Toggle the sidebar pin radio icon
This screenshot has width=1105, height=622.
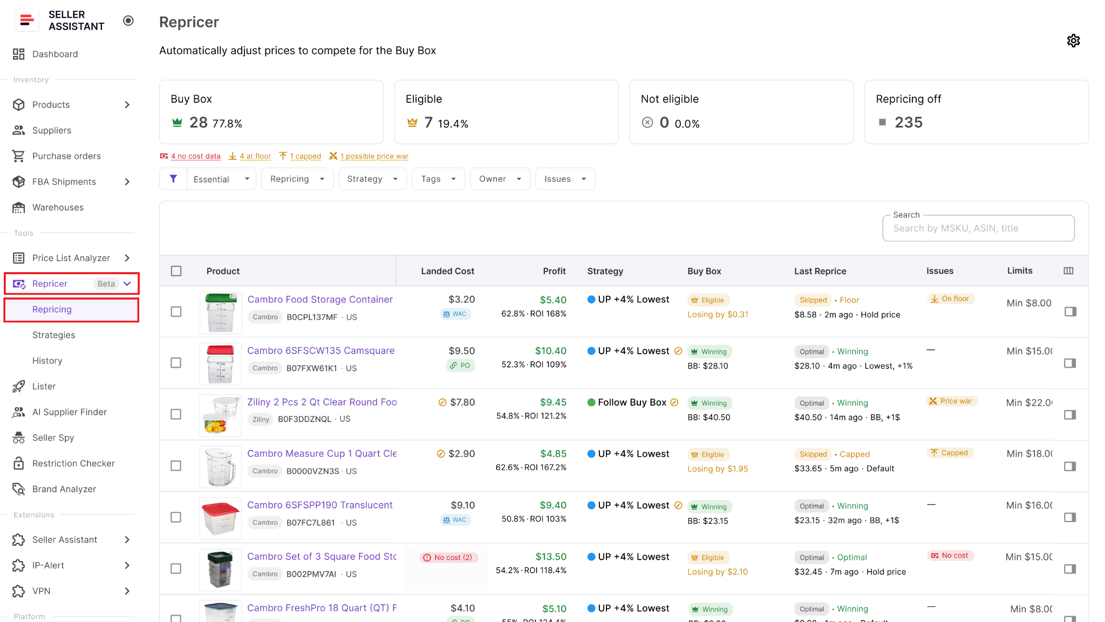coord(128,21)
